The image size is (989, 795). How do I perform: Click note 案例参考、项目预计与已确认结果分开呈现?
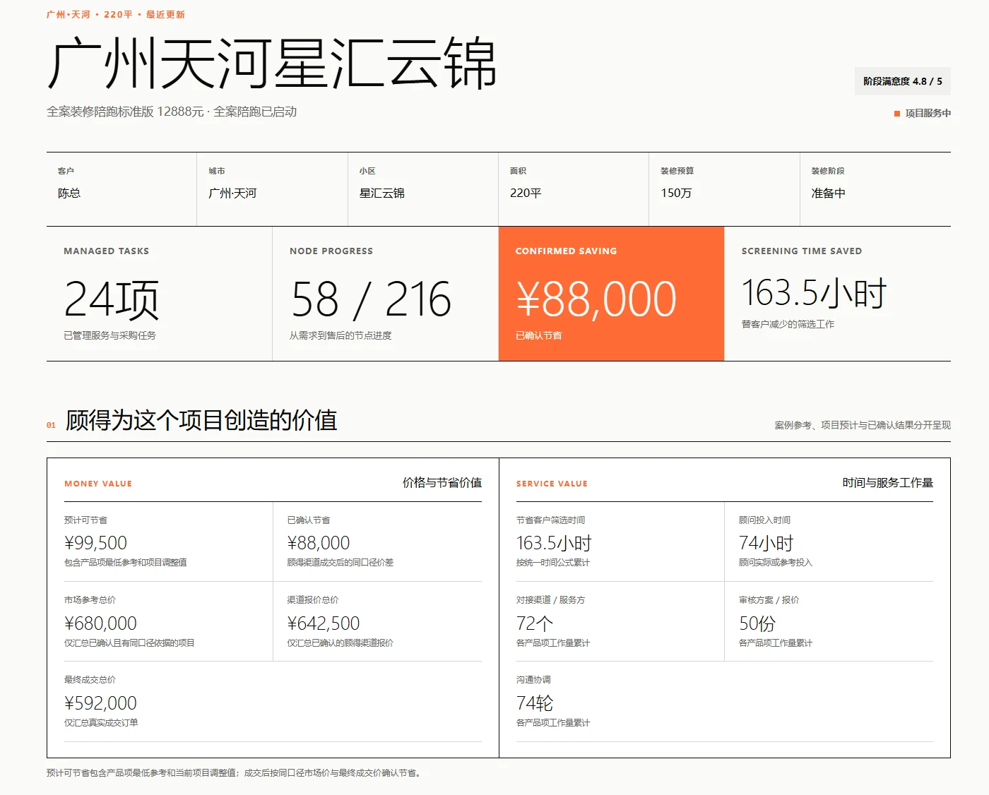(863, 425)
